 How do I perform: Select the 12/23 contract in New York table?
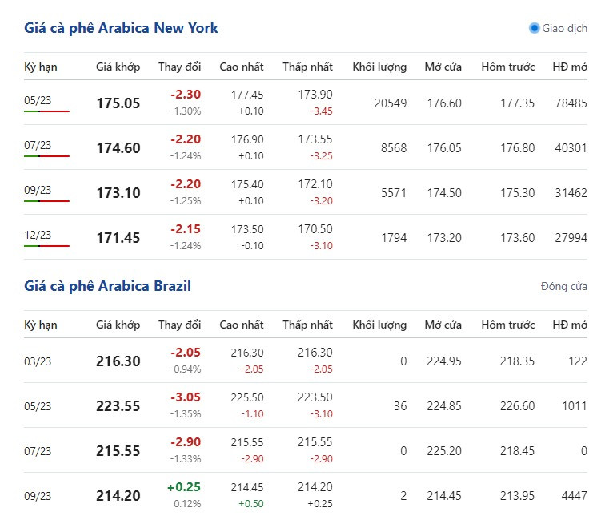coord(38,235)
